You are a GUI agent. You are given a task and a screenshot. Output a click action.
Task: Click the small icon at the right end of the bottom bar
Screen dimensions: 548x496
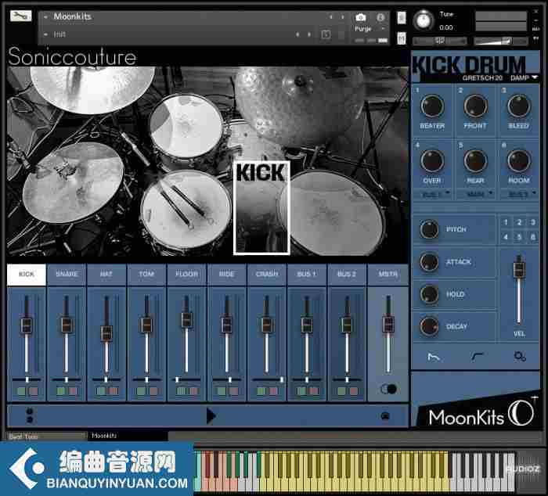(x=385, y=415)
